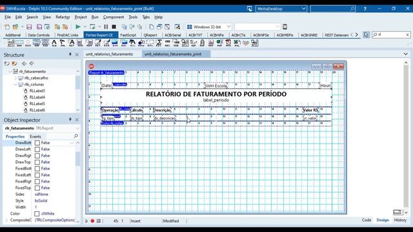Select the RLLabel5 tree item

37,104
